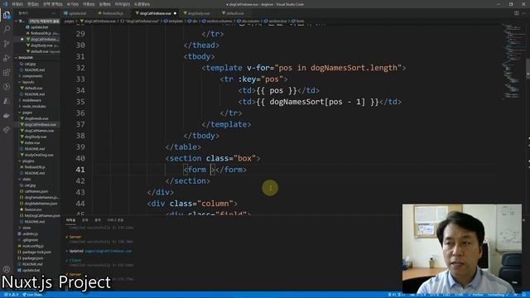Open nuxt.config.js in the explorer
Image resolution: width=530 pixels, height=298 pixels.
pyautogui.click(x=33, y=247)
